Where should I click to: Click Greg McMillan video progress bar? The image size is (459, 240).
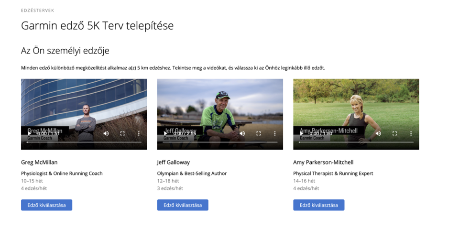(x=84, y=142)
